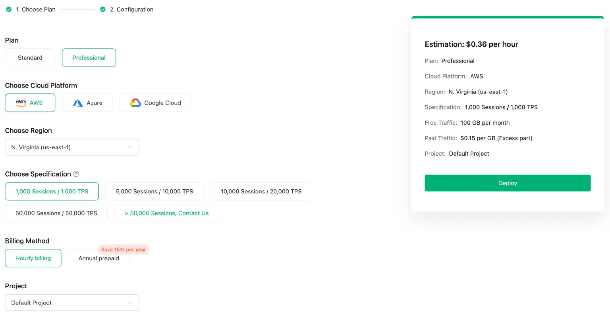This screenshot has width=610, height=318.
Task: Go to step 2. Configuration
Action: click(131, 9)
